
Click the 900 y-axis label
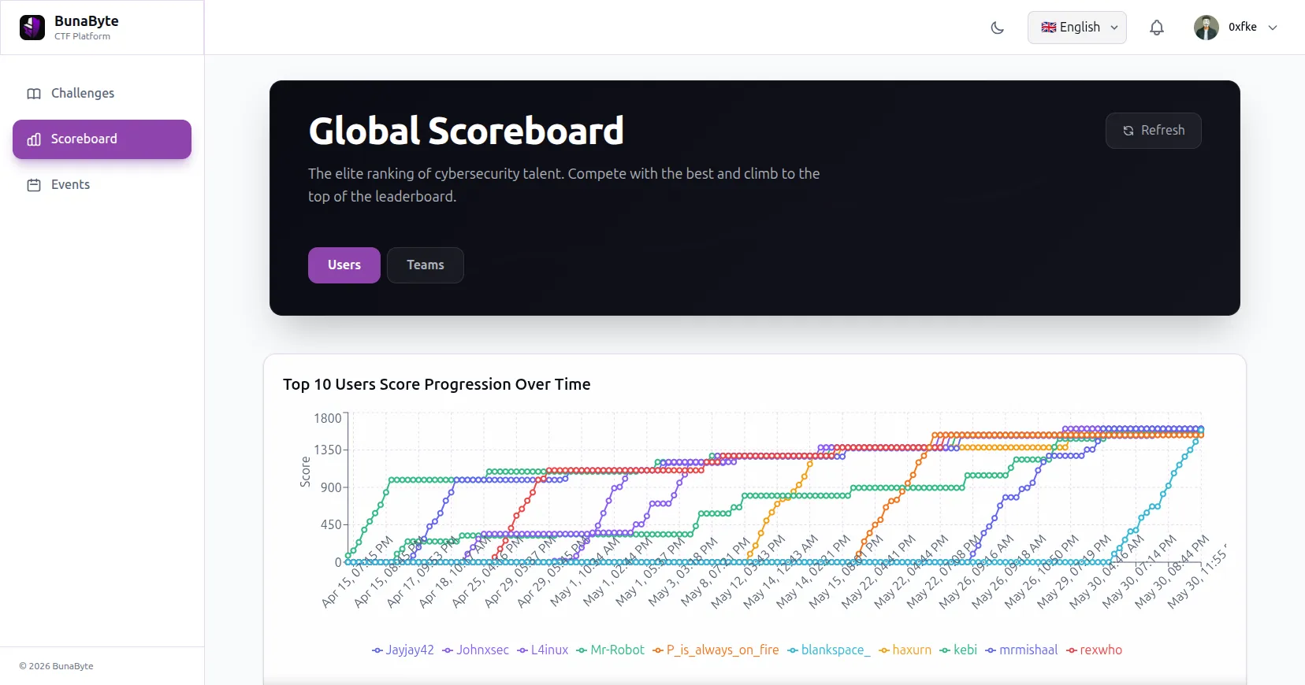[331, 487]
